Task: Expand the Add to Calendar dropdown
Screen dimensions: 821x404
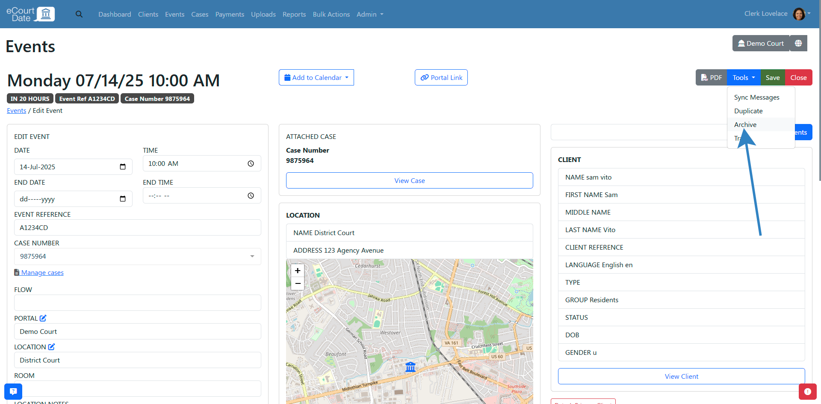Action: [x=316, y=77]
